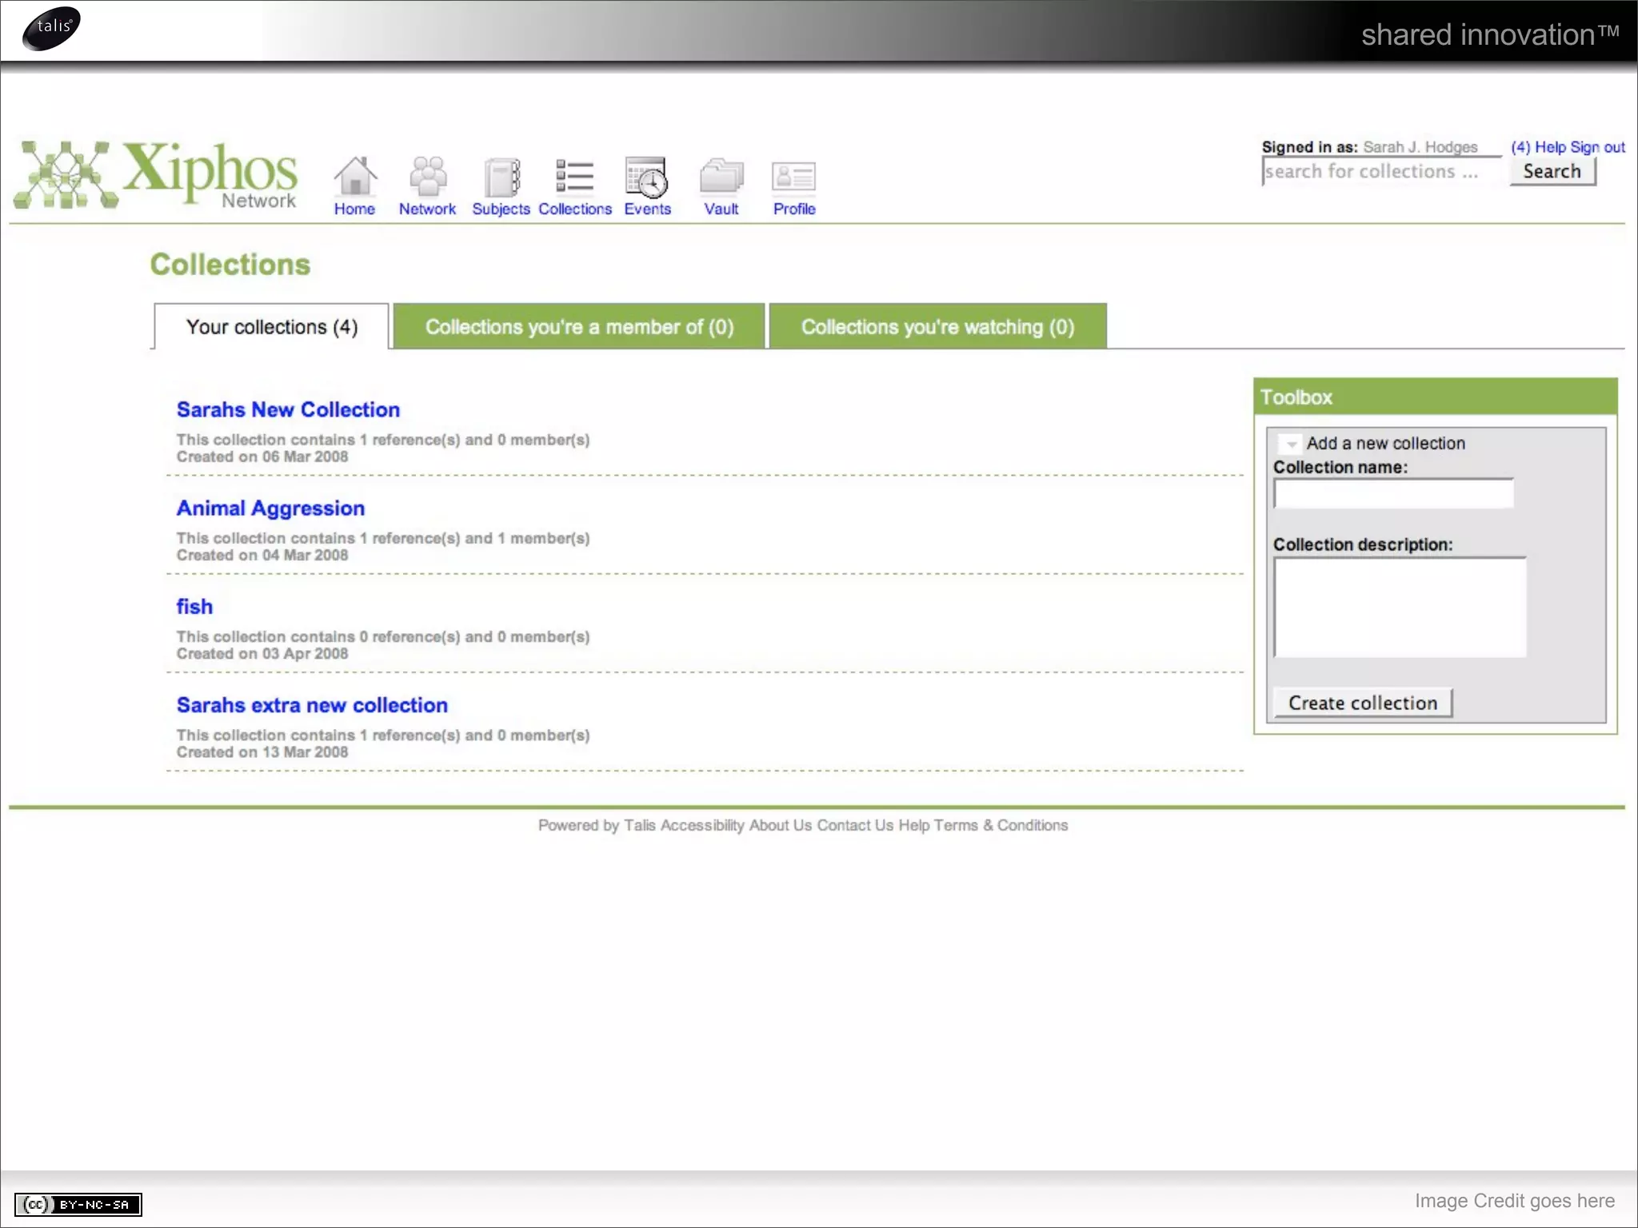Open the fish collection
1638x1228 pixels.
point(194,607)
